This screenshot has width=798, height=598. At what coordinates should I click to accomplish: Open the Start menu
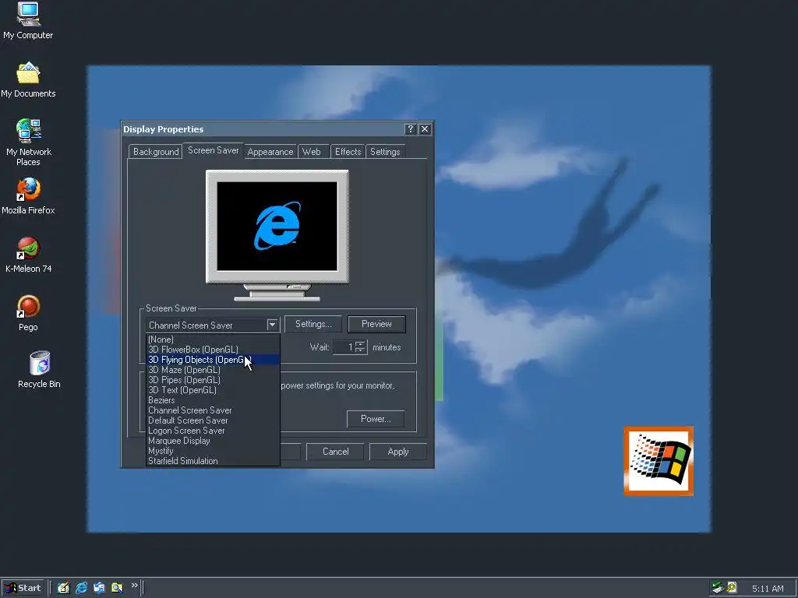pos(23,588)
